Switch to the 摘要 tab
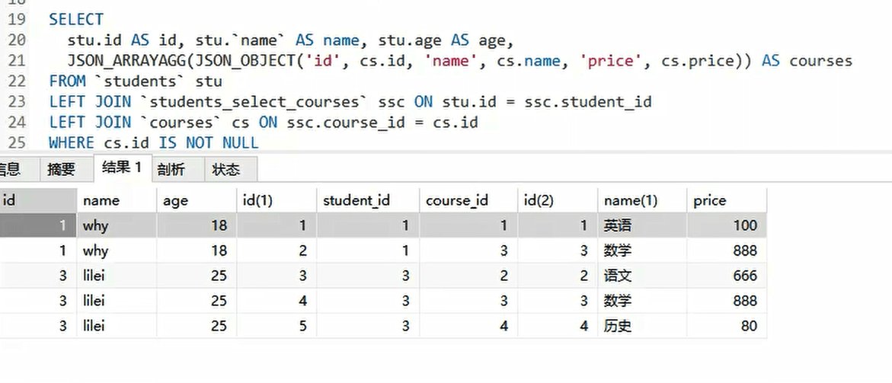The image size is (892, 383). [x=61, y=169]
